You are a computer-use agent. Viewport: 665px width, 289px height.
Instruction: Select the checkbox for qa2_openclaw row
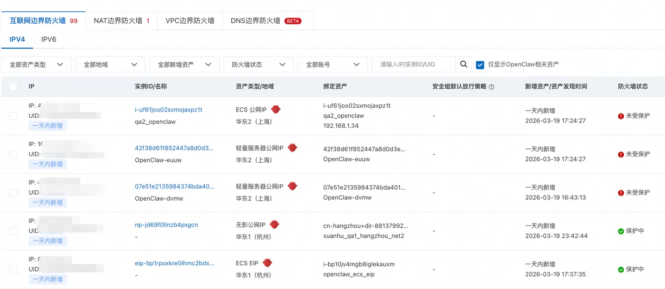click(13, 116)
